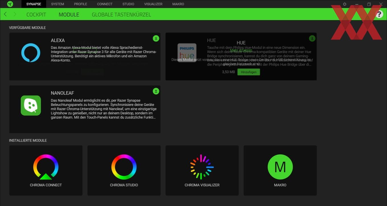This screenshot has height=206, width=387.
Task: Click the Hinzufügen button for Hue
Action: [x=249, y=72]
